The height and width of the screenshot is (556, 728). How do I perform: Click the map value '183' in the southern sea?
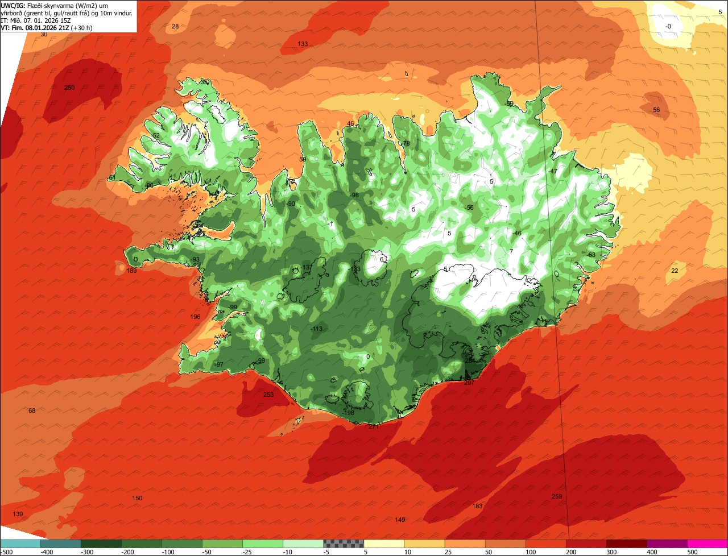click(x=477, y=506)
